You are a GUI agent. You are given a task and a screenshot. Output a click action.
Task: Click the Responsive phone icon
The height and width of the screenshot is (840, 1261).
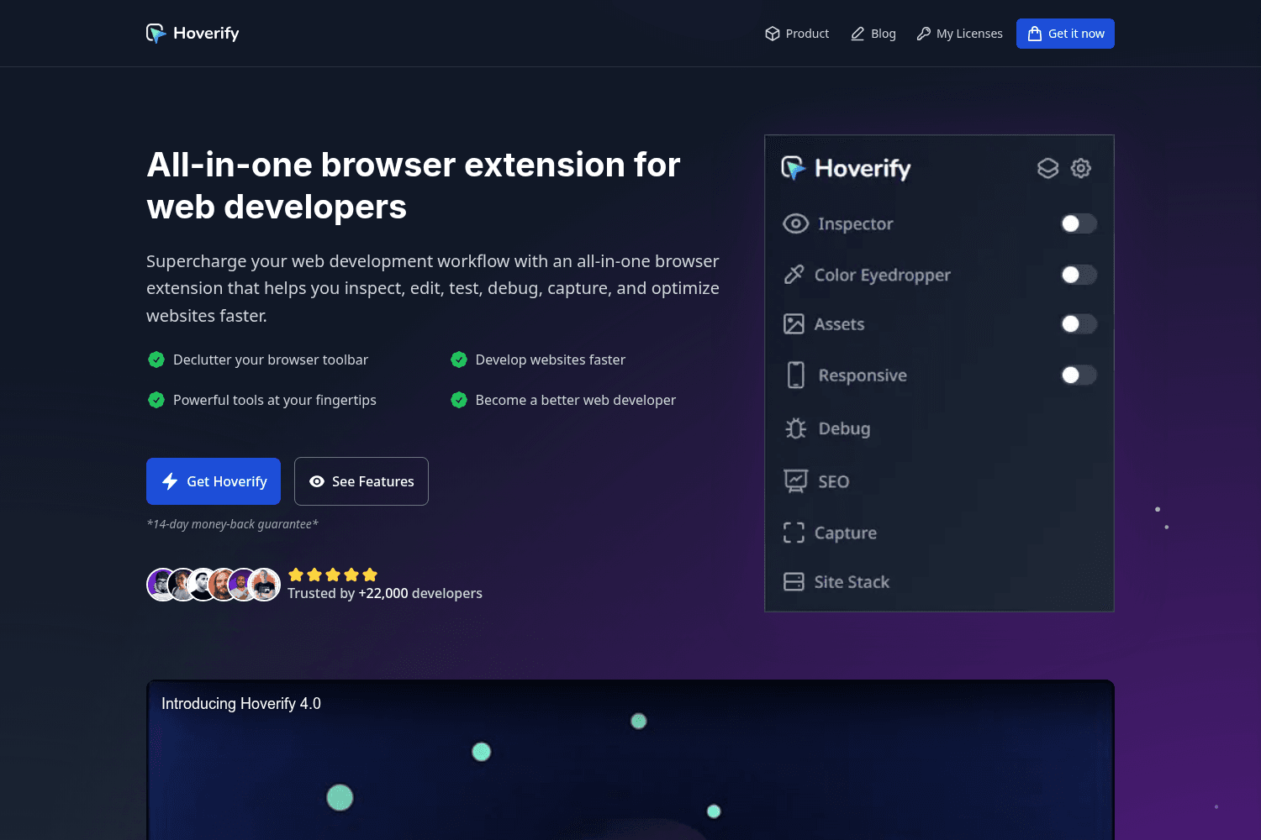(x=795, y=375)
